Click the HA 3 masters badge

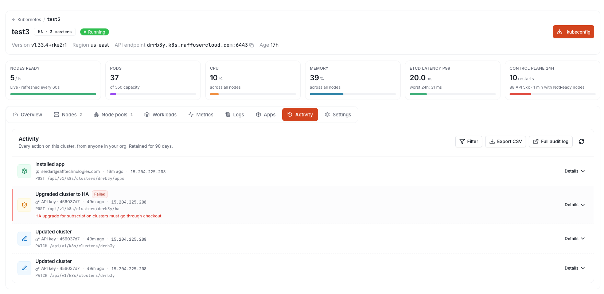click(55, 32)
